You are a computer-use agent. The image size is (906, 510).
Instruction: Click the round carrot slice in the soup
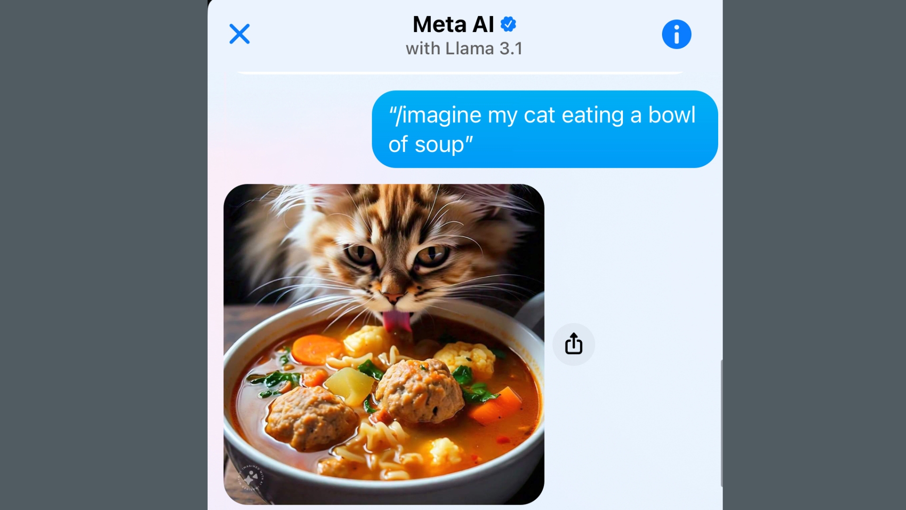pos(317,349)
